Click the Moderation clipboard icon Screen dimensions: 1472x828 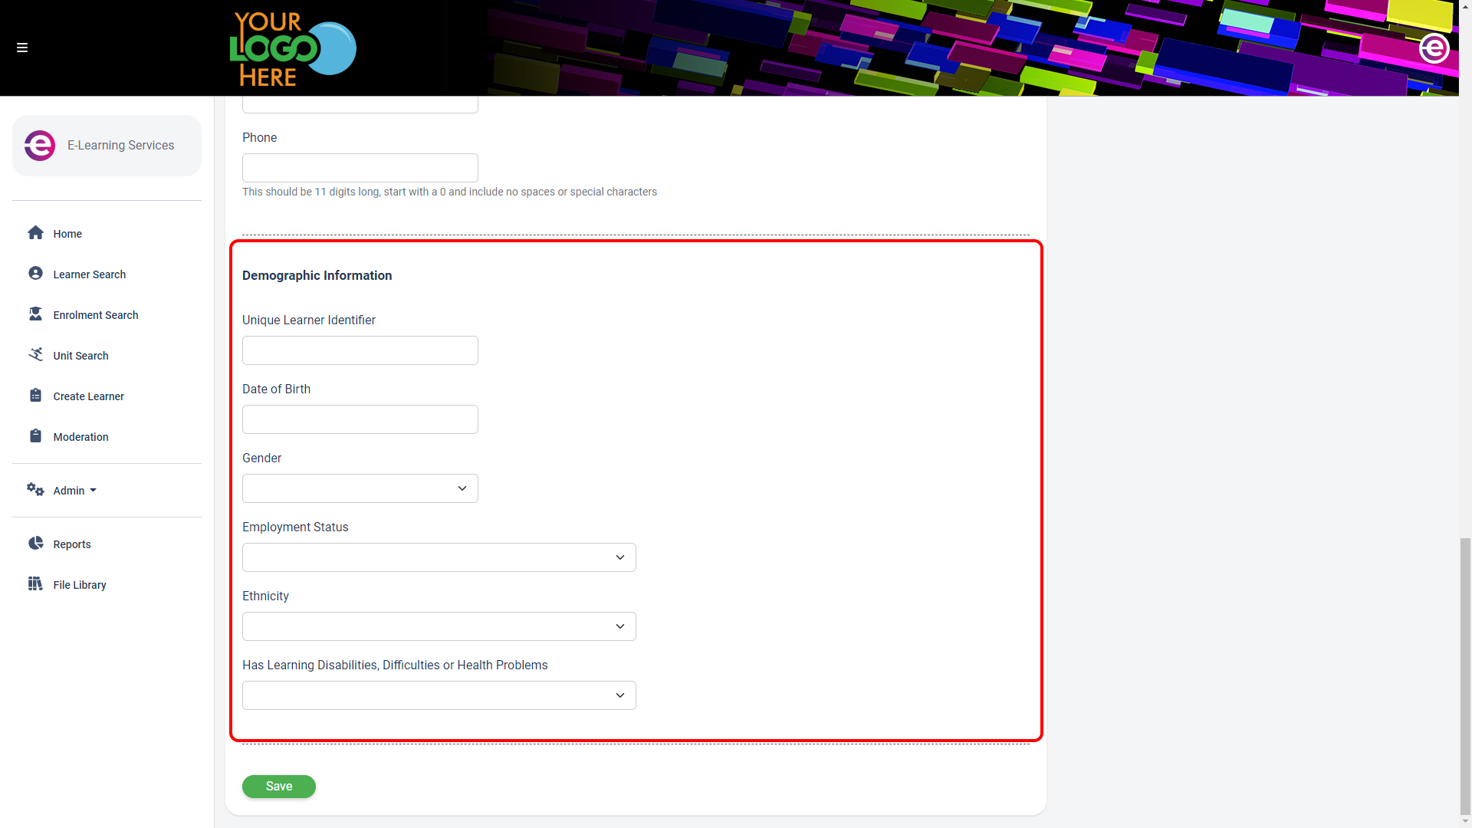pos(35,436)
